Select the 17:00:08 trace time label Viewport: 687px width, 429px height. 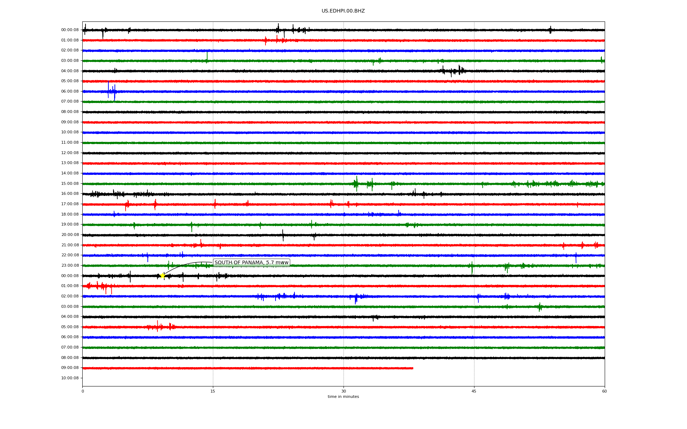click(70, 204)
